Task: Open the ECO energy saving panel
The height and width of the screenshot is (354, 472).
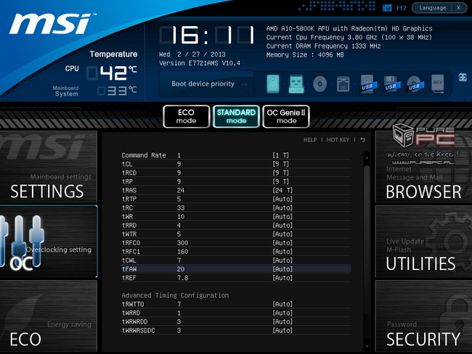Action: tap(48, 316)
